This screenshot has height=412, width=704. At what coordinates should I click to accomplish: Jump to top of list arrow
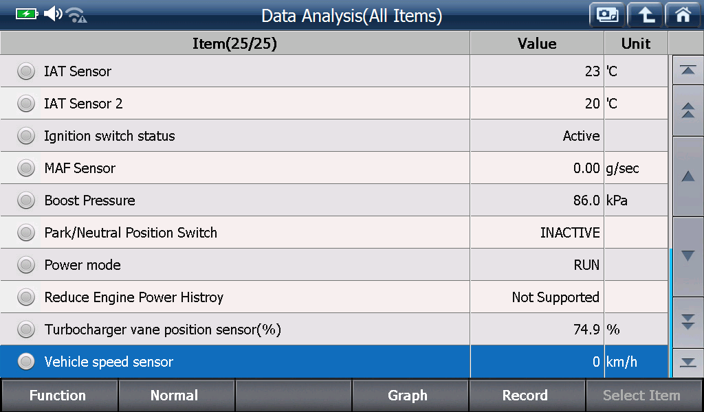[x=687, y=70]
